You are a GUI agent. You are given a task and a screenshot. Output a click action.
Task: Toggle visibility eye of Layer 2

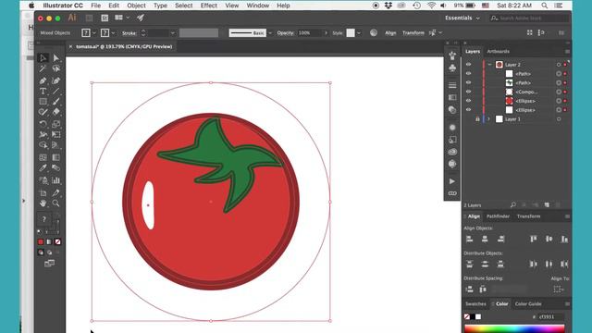(x=469, y=65)
